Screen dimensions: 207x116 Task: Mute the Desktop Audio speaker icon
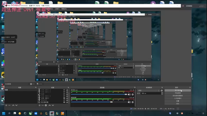[129, 102]
